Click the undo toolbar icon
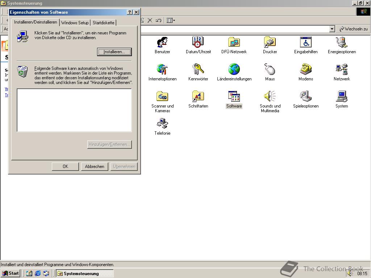This screenshot has width=371, height=278. [158, 20]
